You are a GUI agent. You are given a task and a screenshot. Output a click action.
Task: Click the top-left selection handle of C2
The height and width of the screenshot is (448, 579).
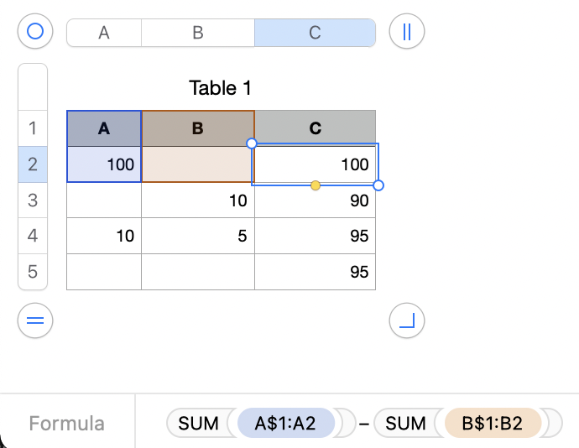pyautogui.click(x=252, y=144)
